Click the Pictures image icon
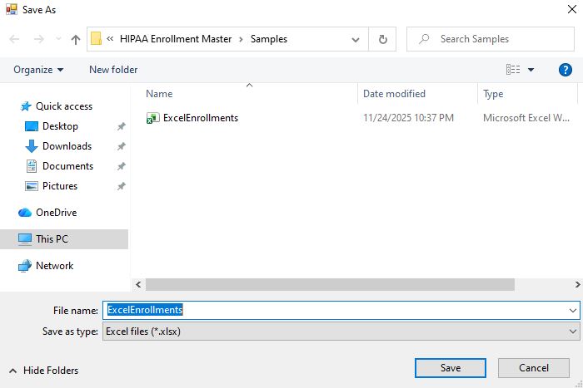Image resolution: width=583 pixels, height=388 pixels. 32,186
